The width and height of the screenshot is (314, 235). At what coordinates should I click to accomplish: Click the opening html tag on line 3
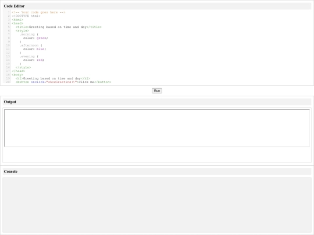tap(17, 20)
